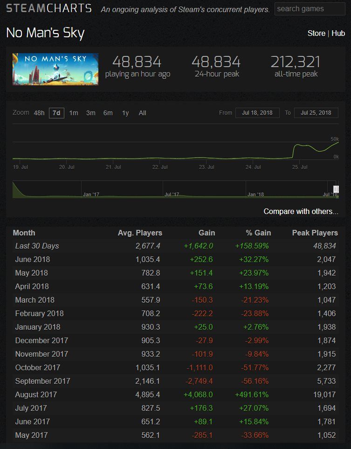Click the Peak Players column header
The image size is (351, 449).
tap(315, 233)
